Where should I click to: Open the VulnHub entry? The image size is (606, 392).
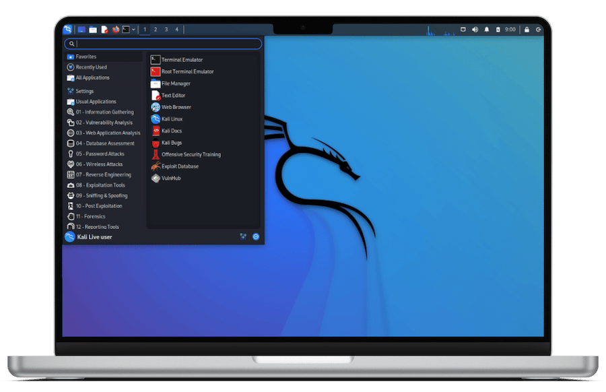pyautogui.click(x=203, y=178)
